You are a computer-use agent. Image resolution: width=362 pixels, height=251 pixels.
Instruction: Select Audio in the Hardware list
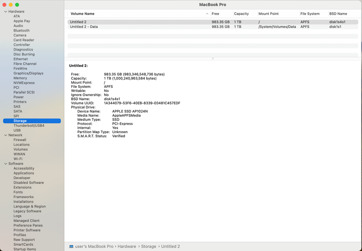tap(18, 26)
